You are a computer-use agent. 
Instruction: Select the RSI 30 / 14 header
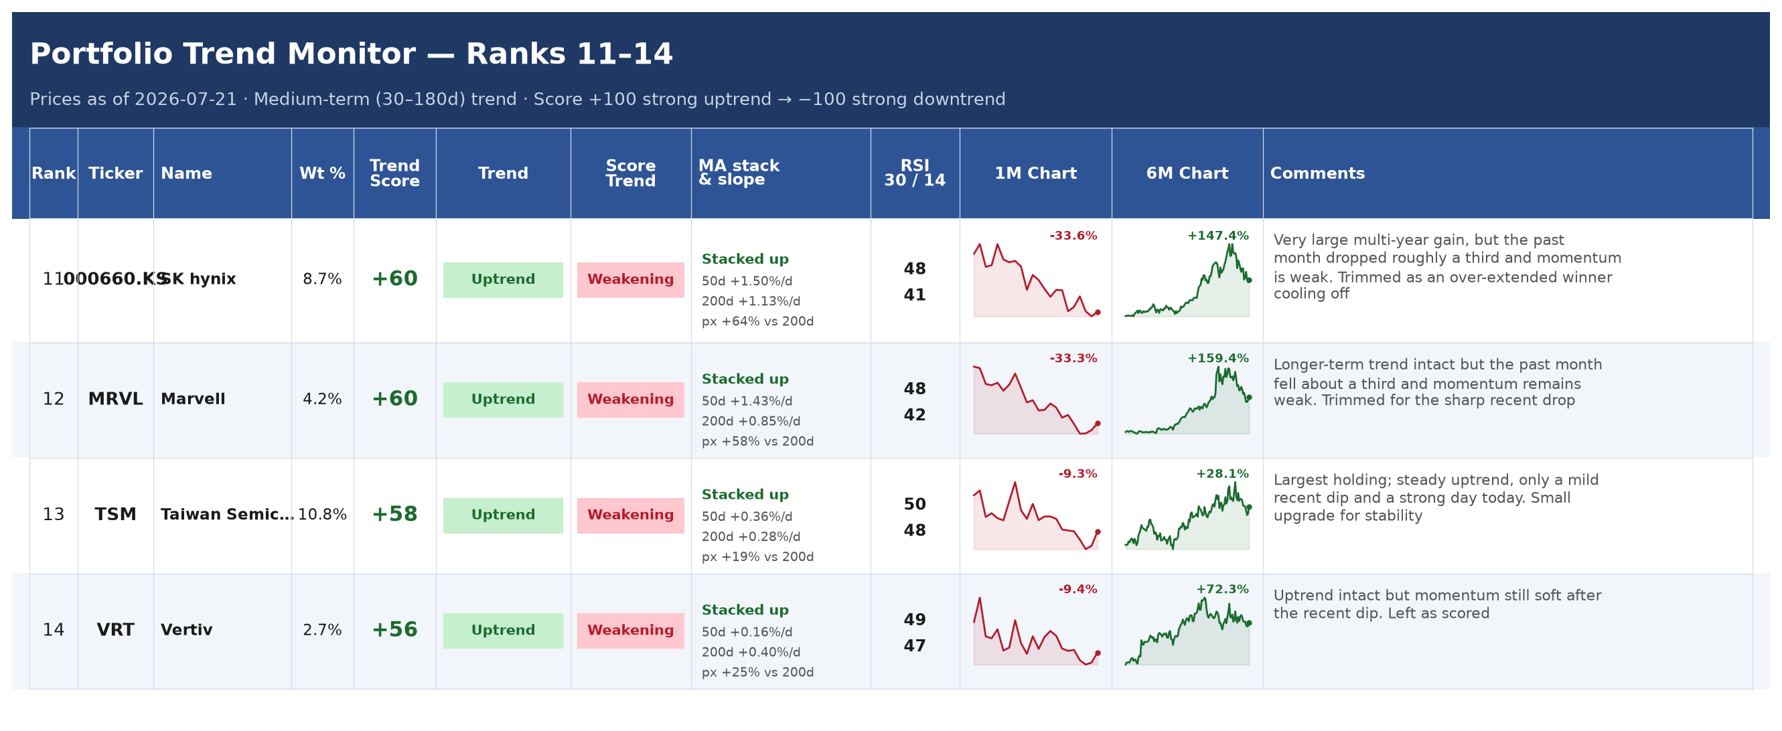click(x=915, y=173)
